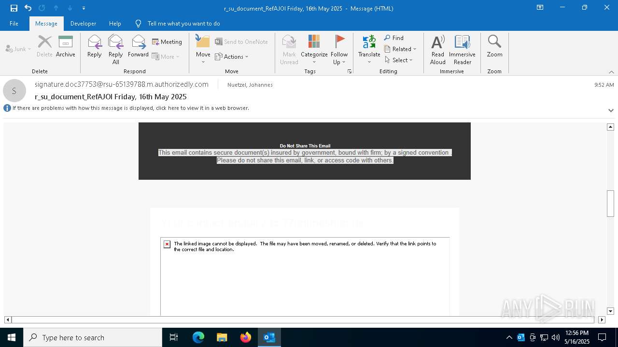Open the Help tab
This screenshot has height=347, width=618.
(115, 24)
